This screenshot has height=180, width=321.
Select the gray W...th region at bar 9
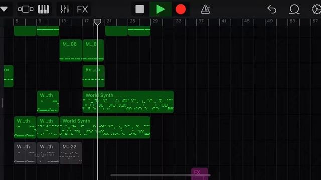48,153
